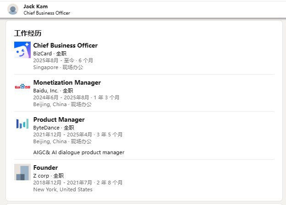The height and width of the screenshot is (205, 286).
Task: Open the Chief Business Officer job title
Action: [65, 45]
